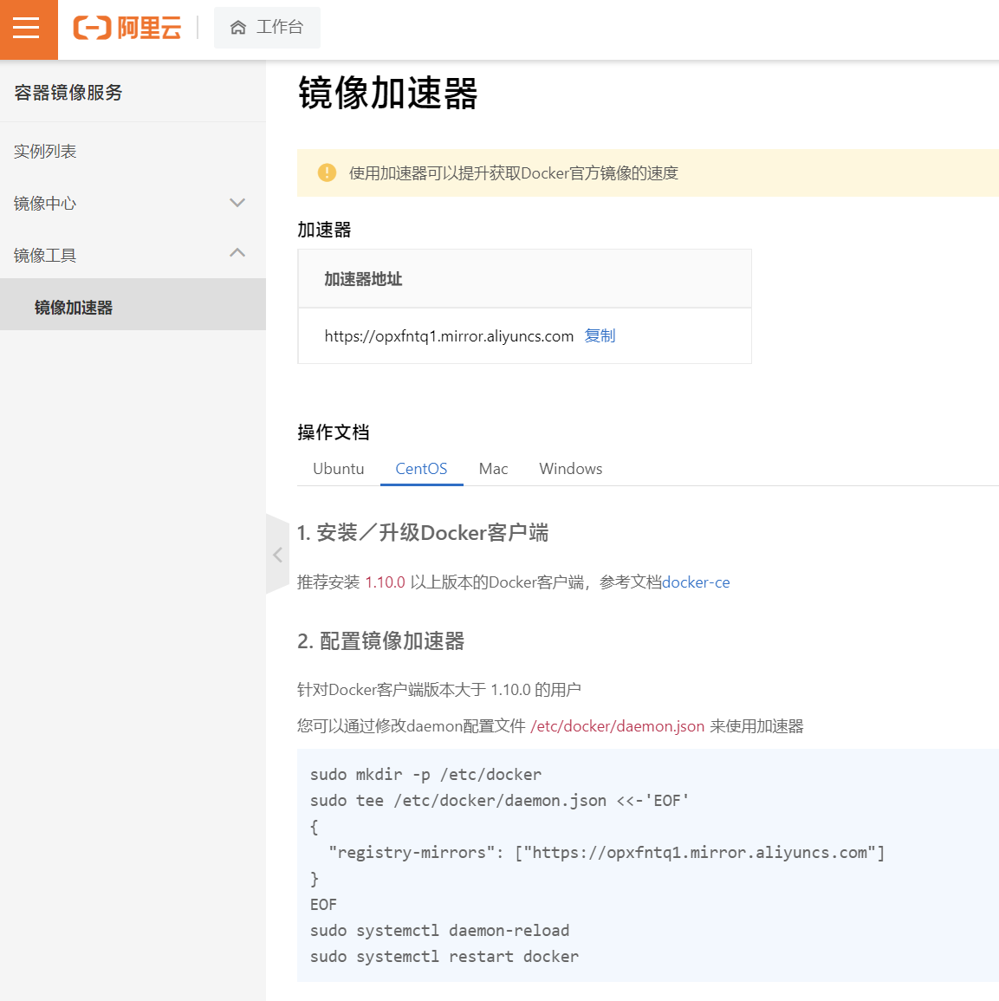Click the warning icon in the notice banner
Screen dimensions: 999x1001
coord(327,173)
